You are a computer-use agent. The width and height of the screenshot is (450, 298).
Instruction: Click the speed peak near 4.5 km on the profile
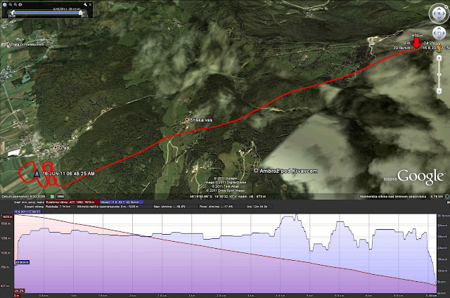pos(296,216)
